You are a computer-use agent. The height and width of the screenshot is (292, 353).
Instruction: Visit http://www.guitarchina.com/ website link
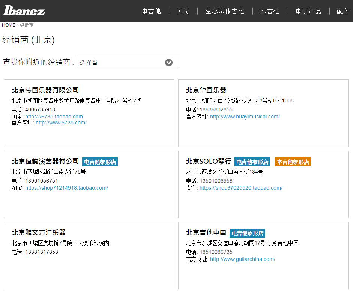pyautogui.click(x=243, y=259)
